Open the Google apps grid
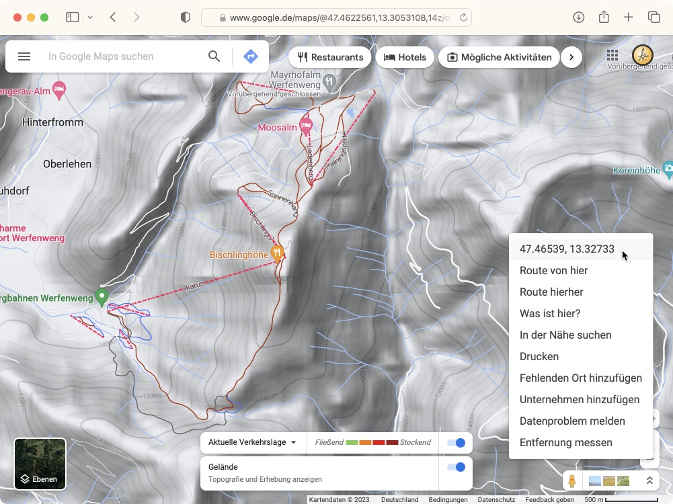 click(612, 55)
